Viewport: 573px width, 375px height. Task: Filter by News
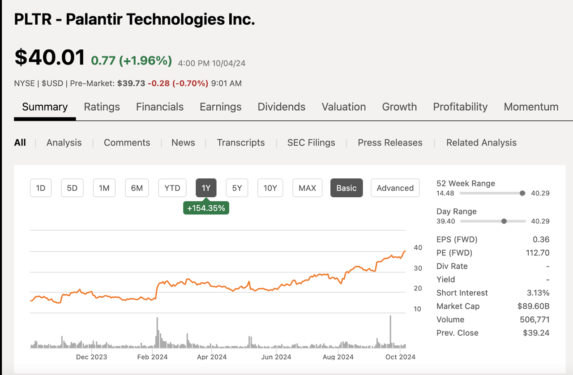point(183,142)
